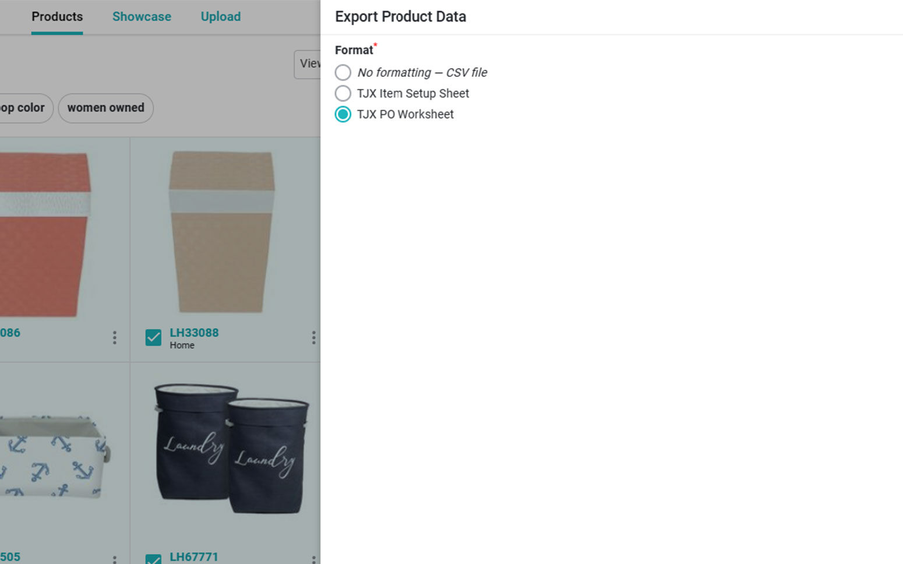Open the LH33088 product link
Viewport: 903px width, 564px height.
click(194, 333)
